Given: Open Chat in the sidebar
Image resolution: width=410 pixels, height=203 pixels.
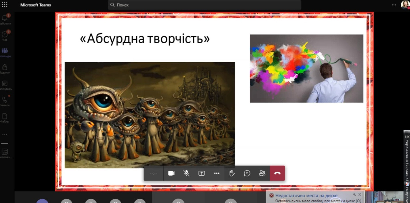Looking at the screenshot, I should pos(5,35).
